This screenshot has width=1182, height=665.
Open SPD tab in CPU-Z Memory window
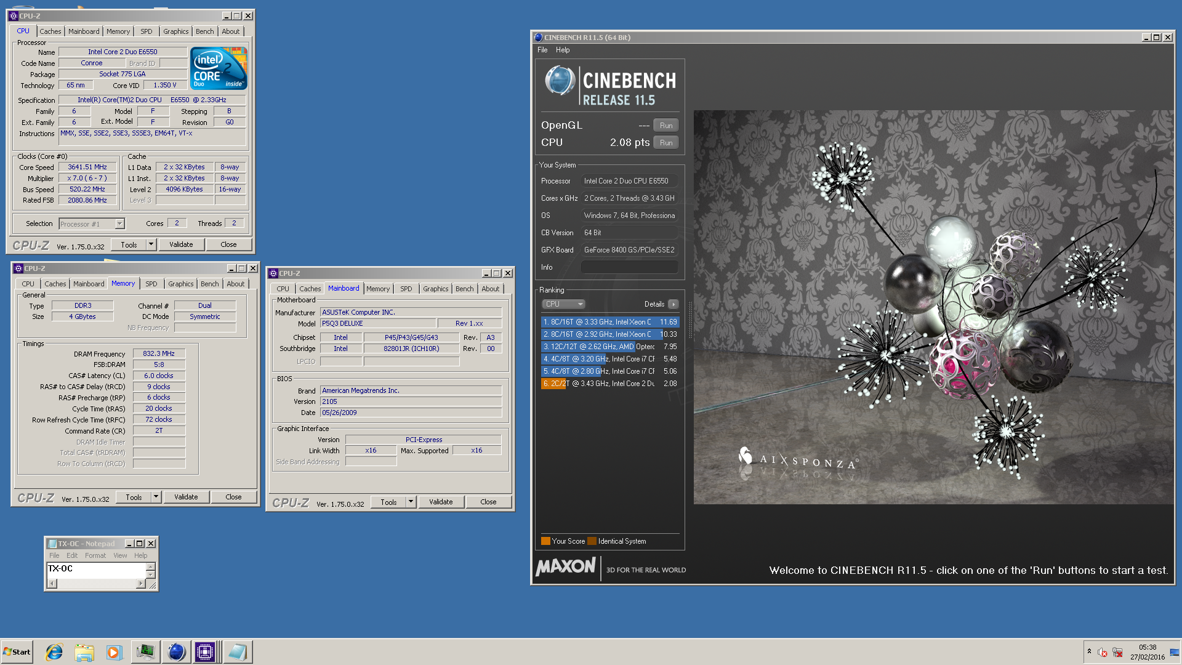tap(151, 284)
